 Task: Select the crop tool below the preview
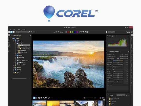39,98
